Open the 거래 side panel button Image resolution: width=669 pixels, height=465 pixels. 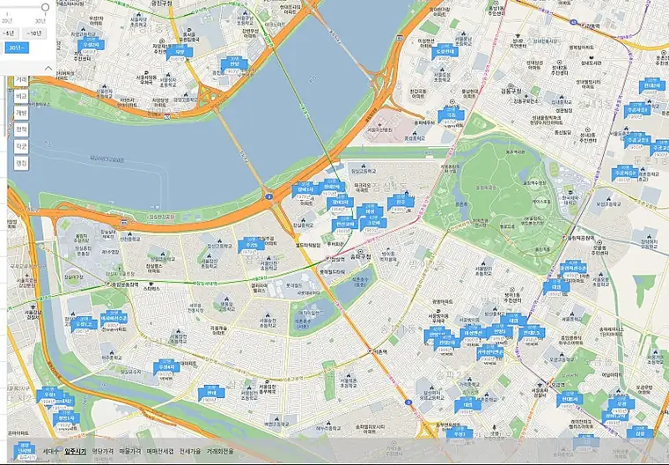point(21,80)
